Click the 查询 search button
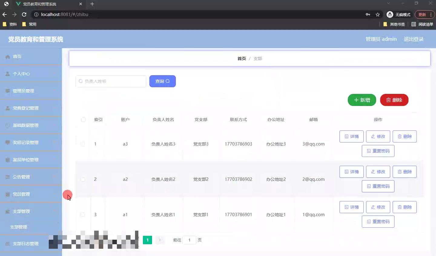 [x=162, y=81]
